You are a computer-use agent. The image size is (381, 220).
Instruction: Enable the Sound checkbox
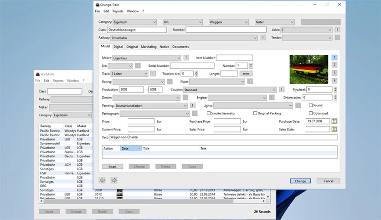coord(310,105)
